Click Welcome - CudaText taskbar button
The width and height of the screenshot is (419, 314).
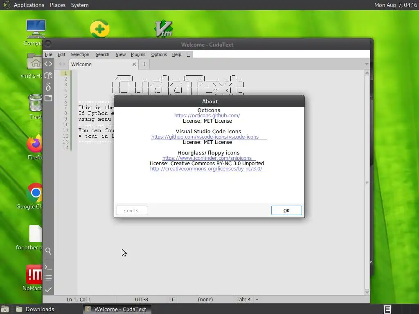point(117,309)
